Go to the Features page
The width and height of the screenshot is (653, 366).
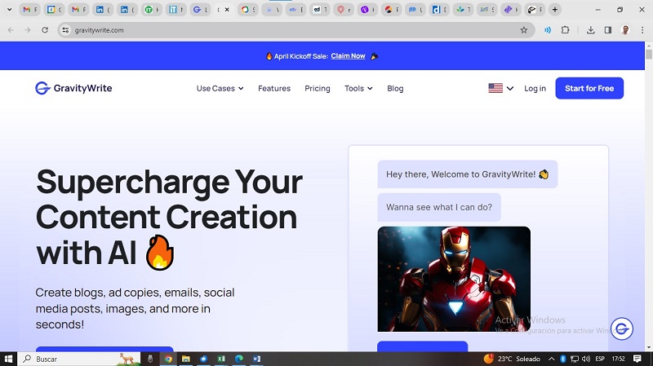[274, 88]
